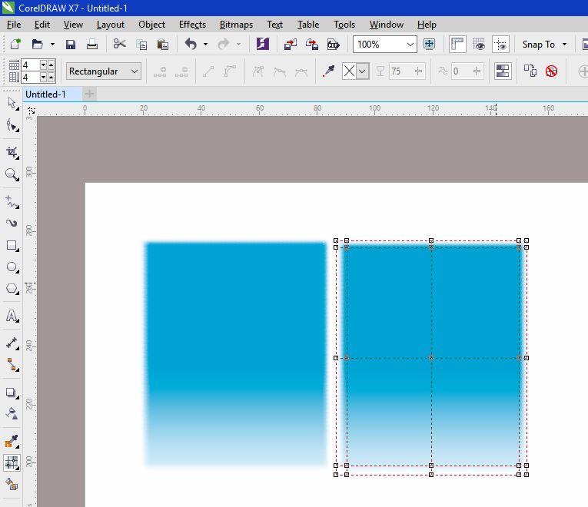Open the Layout menu

click(110, 25)
